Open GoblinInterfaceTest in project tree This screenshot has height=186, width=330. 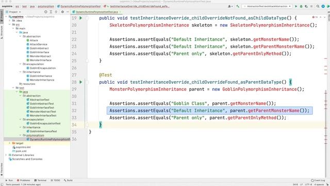pyautogui.click(x=40, y=108)
